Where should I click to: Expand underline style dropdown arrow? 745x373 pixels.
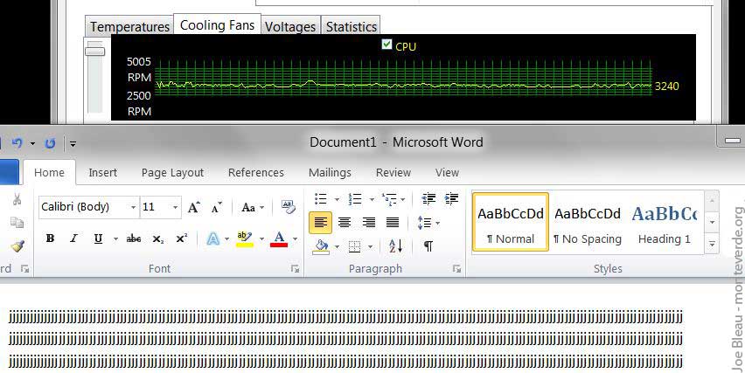(x=115, y=238)
